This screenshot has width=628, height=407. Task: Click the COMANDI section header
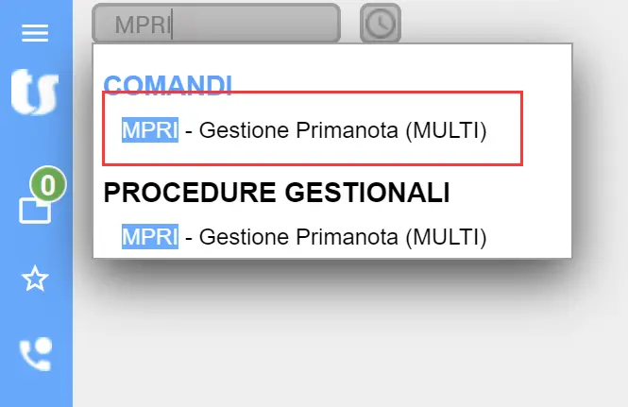point(167,85)
